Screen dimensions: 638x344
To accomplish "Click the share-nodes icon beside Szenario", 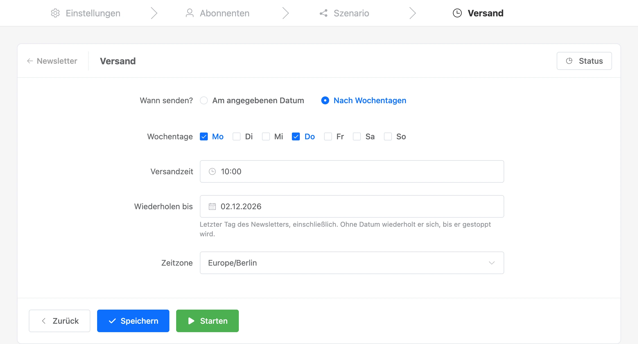I will (x=324, y=13).
